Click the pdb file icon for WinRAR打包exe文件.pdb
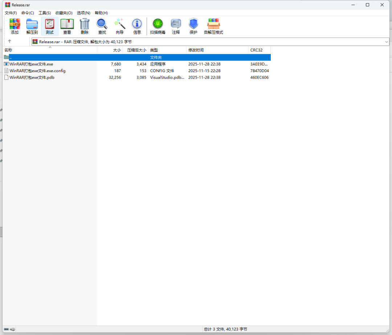The image size is (392, 335). (x=6, y=77)
